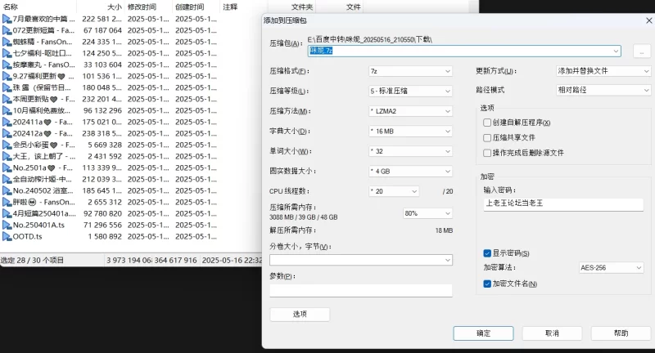
Task: Click the file icon for No.250401A.ts
Action: tap(7, 225)
